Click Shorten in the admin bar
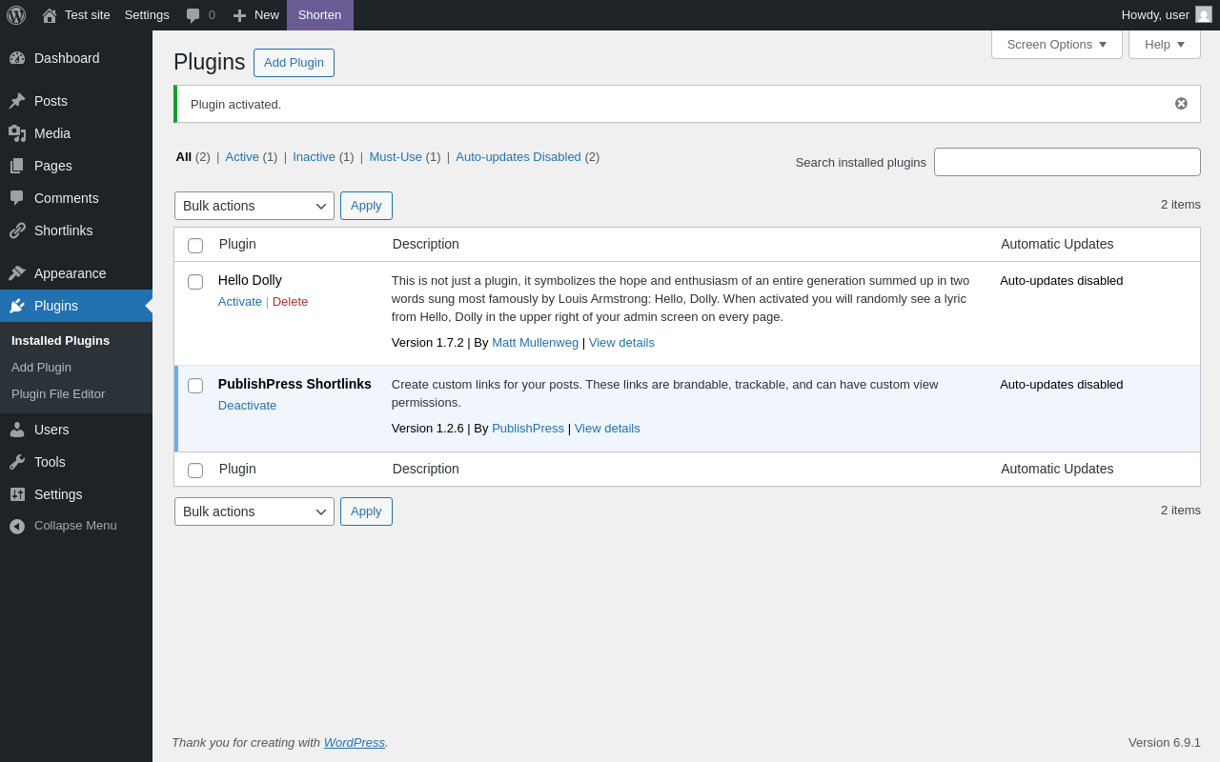 pyautogui.click(x=319, y=15)
